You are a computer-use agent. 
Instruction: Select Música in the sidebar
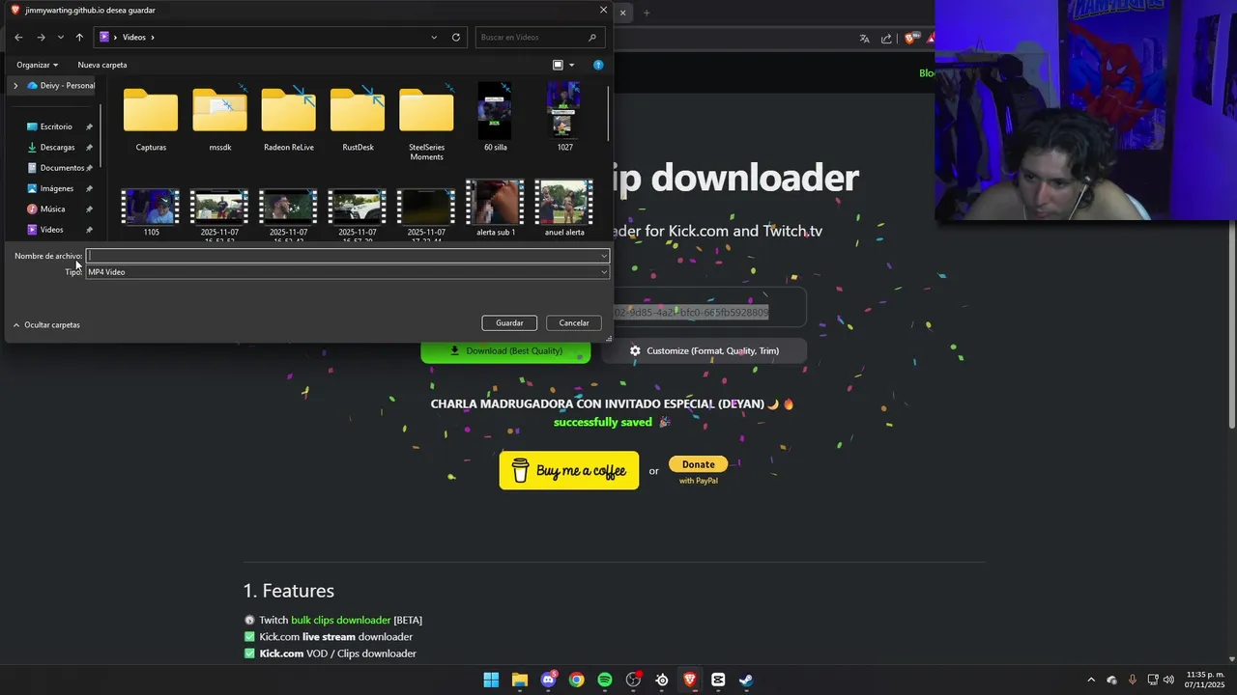(x=52, y=208)
